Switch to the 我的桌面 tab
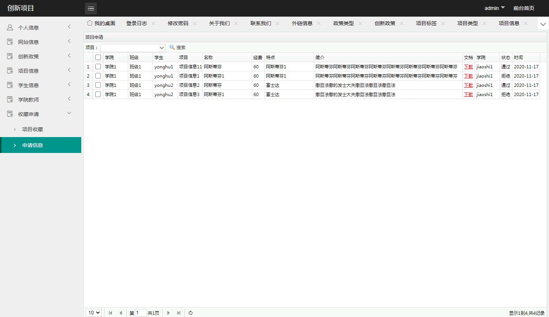This screenshot has height=317, width=549. click(x=101, y=23)
